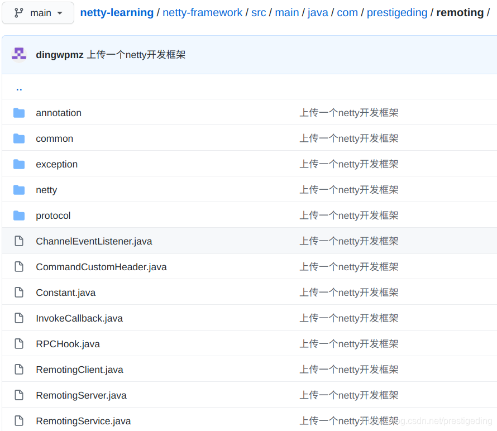Open commit message in netty row
The width and height of the screenshot is (497, 431).
(x=349, y=189)
